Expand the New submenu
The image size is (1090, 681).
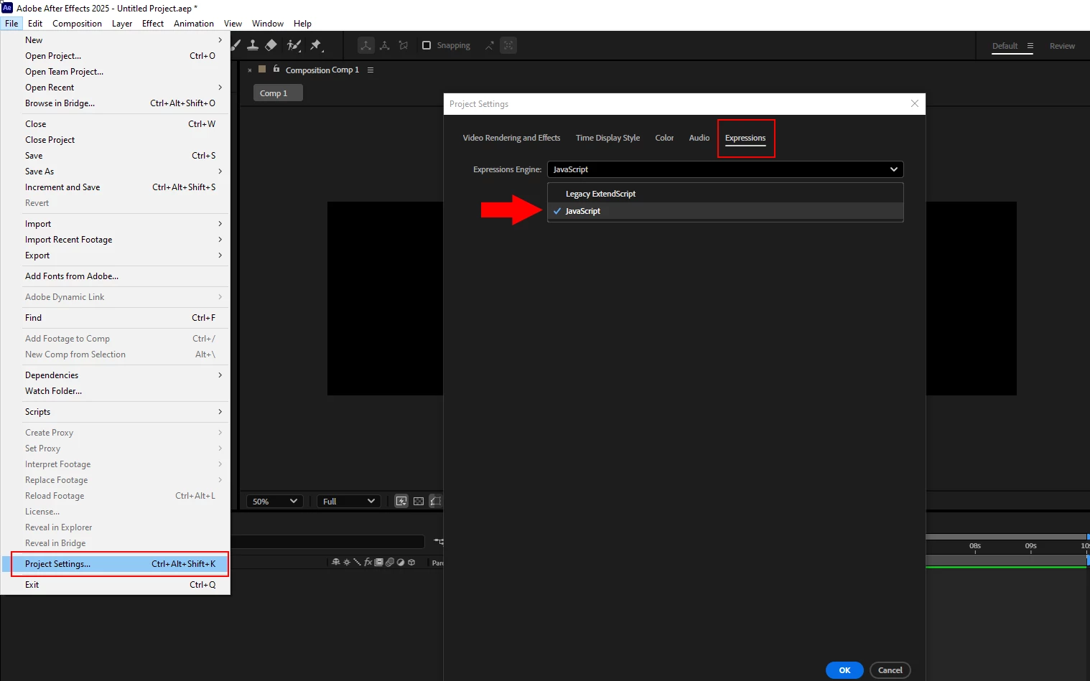pos(115,40)
